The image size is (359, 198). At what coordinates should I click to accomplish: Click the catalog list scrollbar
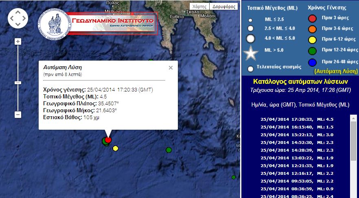pos(353,154)
